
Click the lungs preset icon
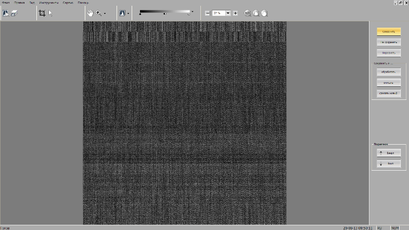click(x=122, y=13)
